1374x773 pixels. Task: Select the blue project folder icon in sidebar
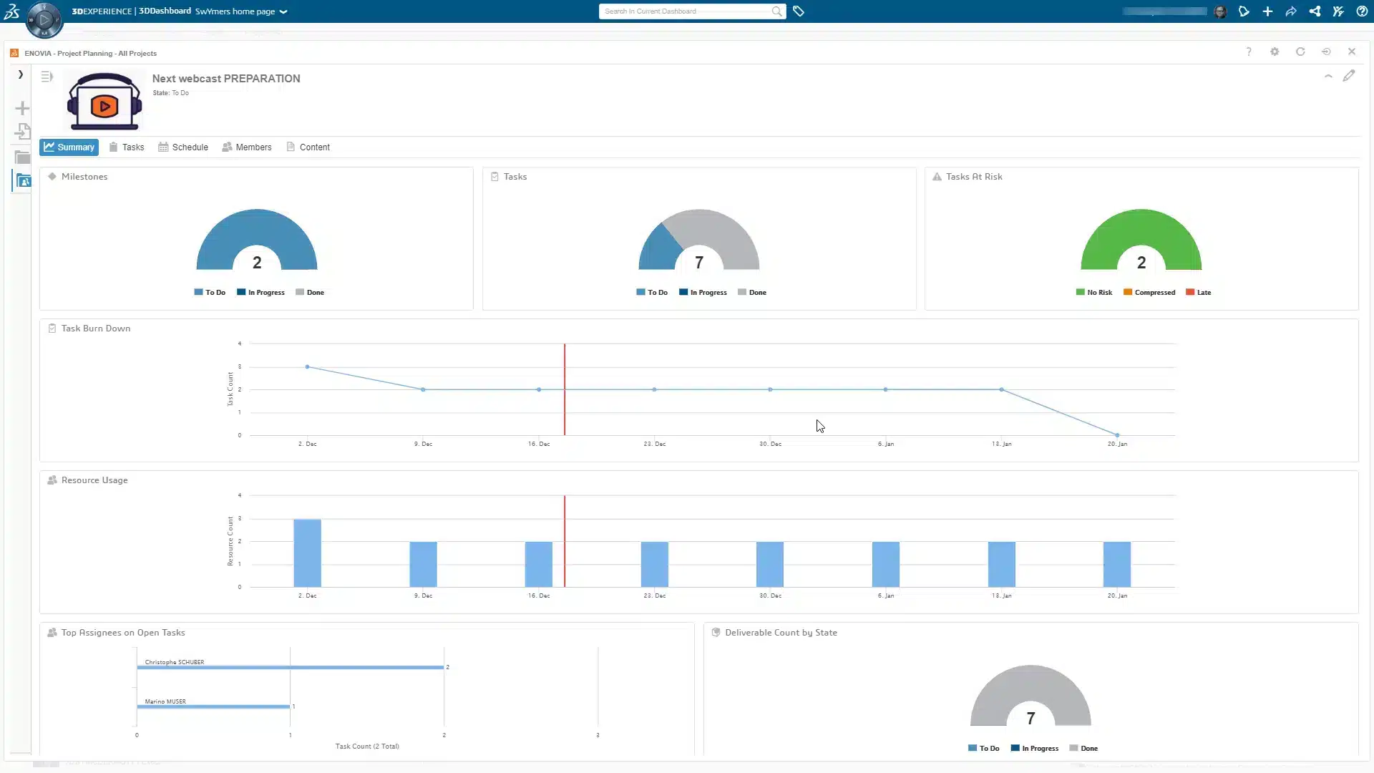coord(24,180)
